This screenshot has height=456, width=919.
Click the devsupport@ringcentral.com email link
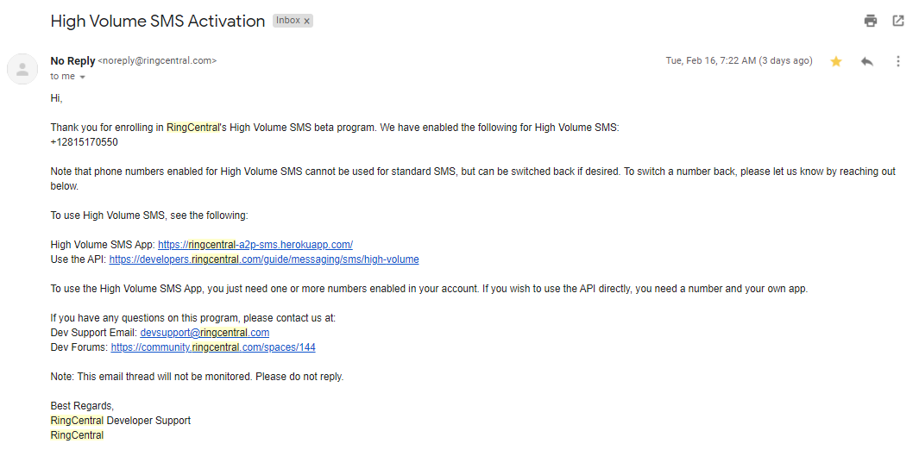tap(205, 333)
